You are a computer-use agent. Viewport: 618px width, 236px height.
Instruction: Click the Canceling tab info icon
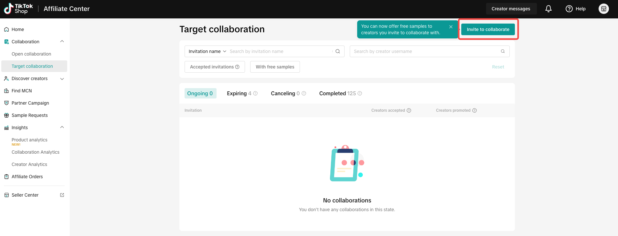tap(304, 93)
